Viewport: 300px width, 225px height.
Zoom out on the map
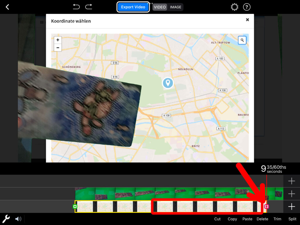click(x=58, y=47)
